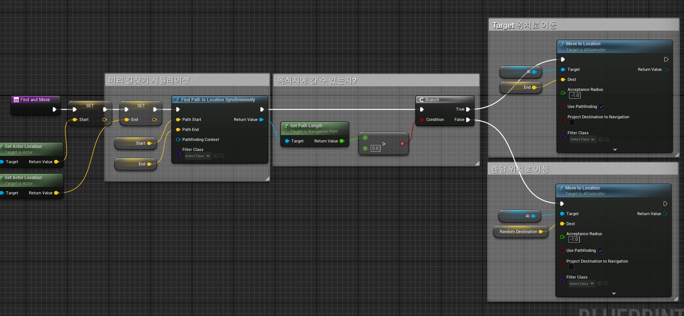Toggle Use Pathfinding on lower Move to Location

600,251
